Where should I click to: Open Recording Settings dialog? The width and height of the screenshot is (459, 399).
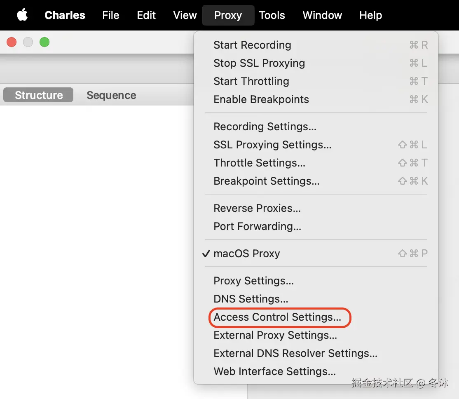(x=265, y=127)
